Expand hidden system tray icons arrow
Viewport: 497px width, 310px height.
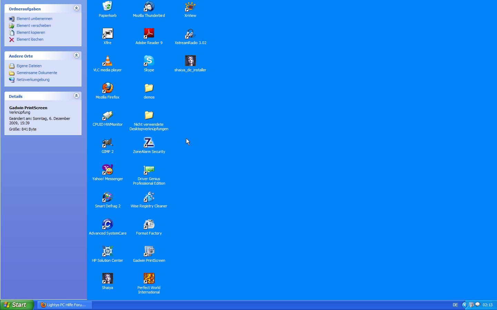465,305
